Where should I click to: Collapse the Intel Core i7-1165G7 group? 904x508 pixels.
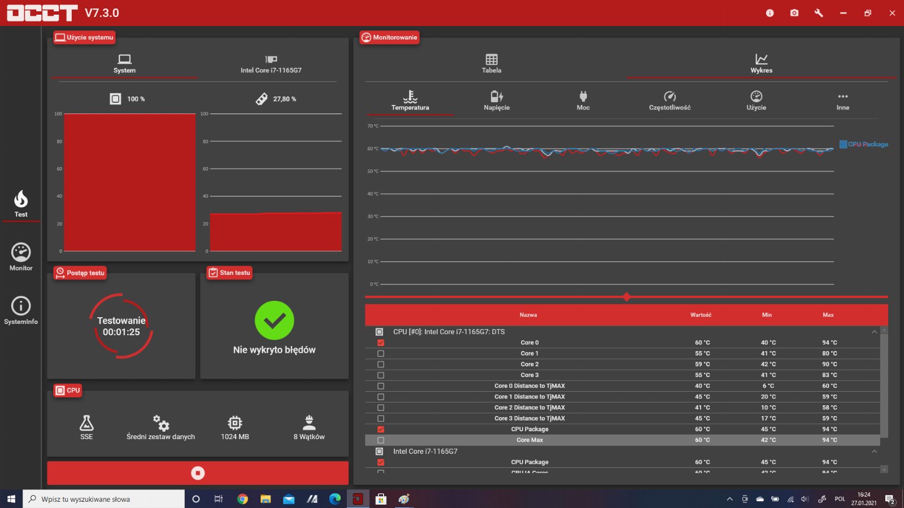click(874, 452)
